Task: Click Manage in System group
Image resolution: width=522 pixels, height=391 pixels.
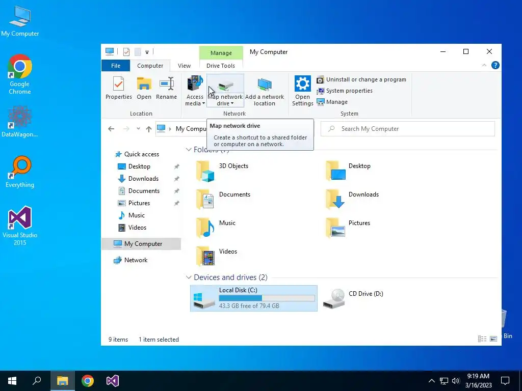Action: 332,102
